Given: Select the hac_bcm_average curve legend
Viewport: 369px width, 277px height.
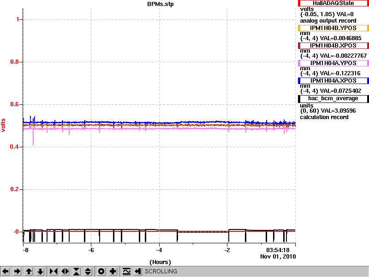Looking at the screenshot, I should click(x=333, y=99).
